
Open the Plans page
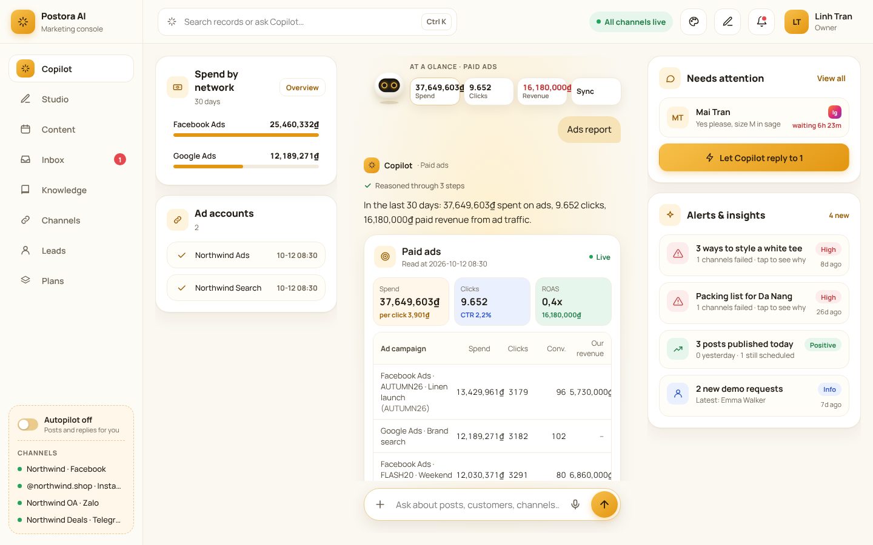pyautogui.click(x=71, y=280)
